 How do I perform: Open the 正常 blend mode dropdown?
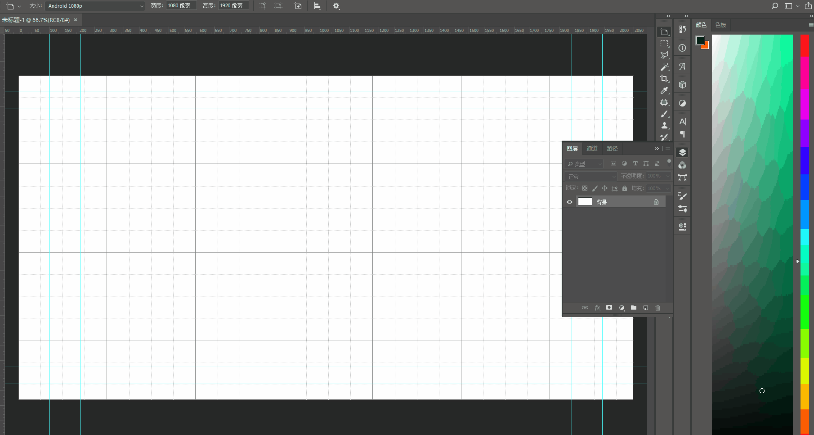(x=590, y=177)
